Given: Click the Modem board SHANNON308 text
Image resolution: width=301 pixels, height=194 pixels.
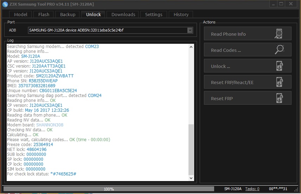Looking at the screenshot, I should click(x=50, y=125).
